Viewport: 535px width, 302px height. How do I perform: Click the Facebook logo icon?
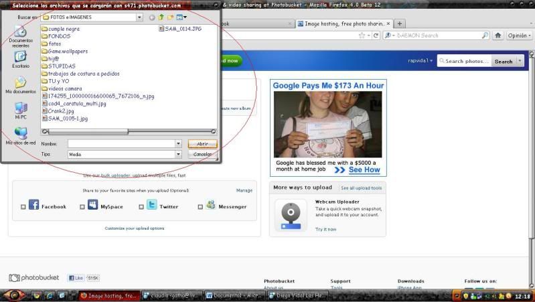click(33, 205)
